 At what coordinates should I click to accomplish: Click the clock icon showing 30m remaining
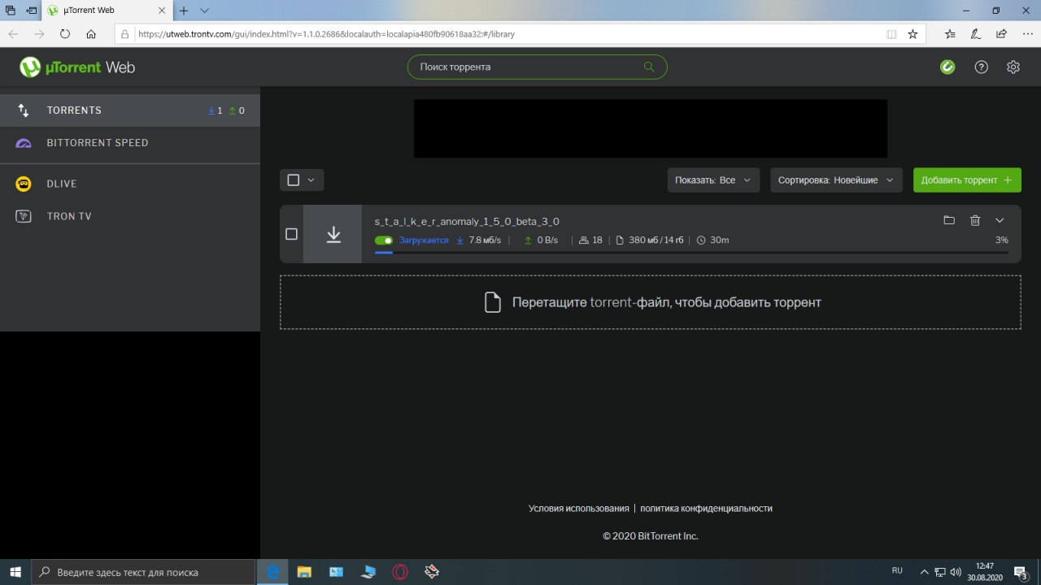coord(701,240)
